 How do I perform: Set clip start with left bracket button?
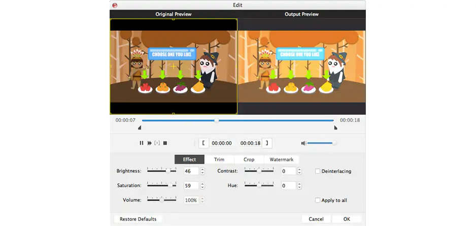(x=203, y=143)
